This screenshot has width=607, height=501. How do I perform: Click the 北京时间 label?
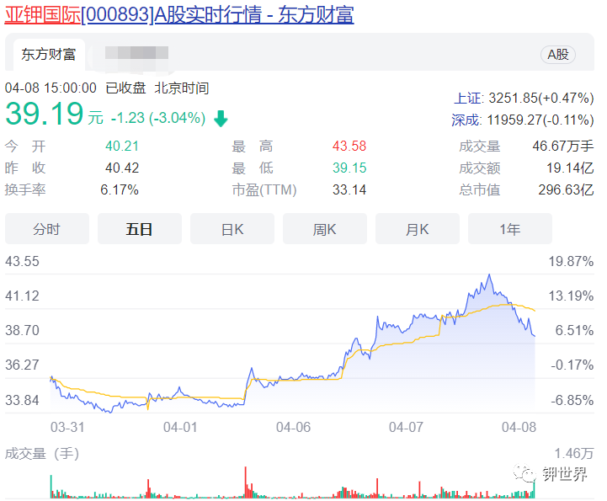182,88
